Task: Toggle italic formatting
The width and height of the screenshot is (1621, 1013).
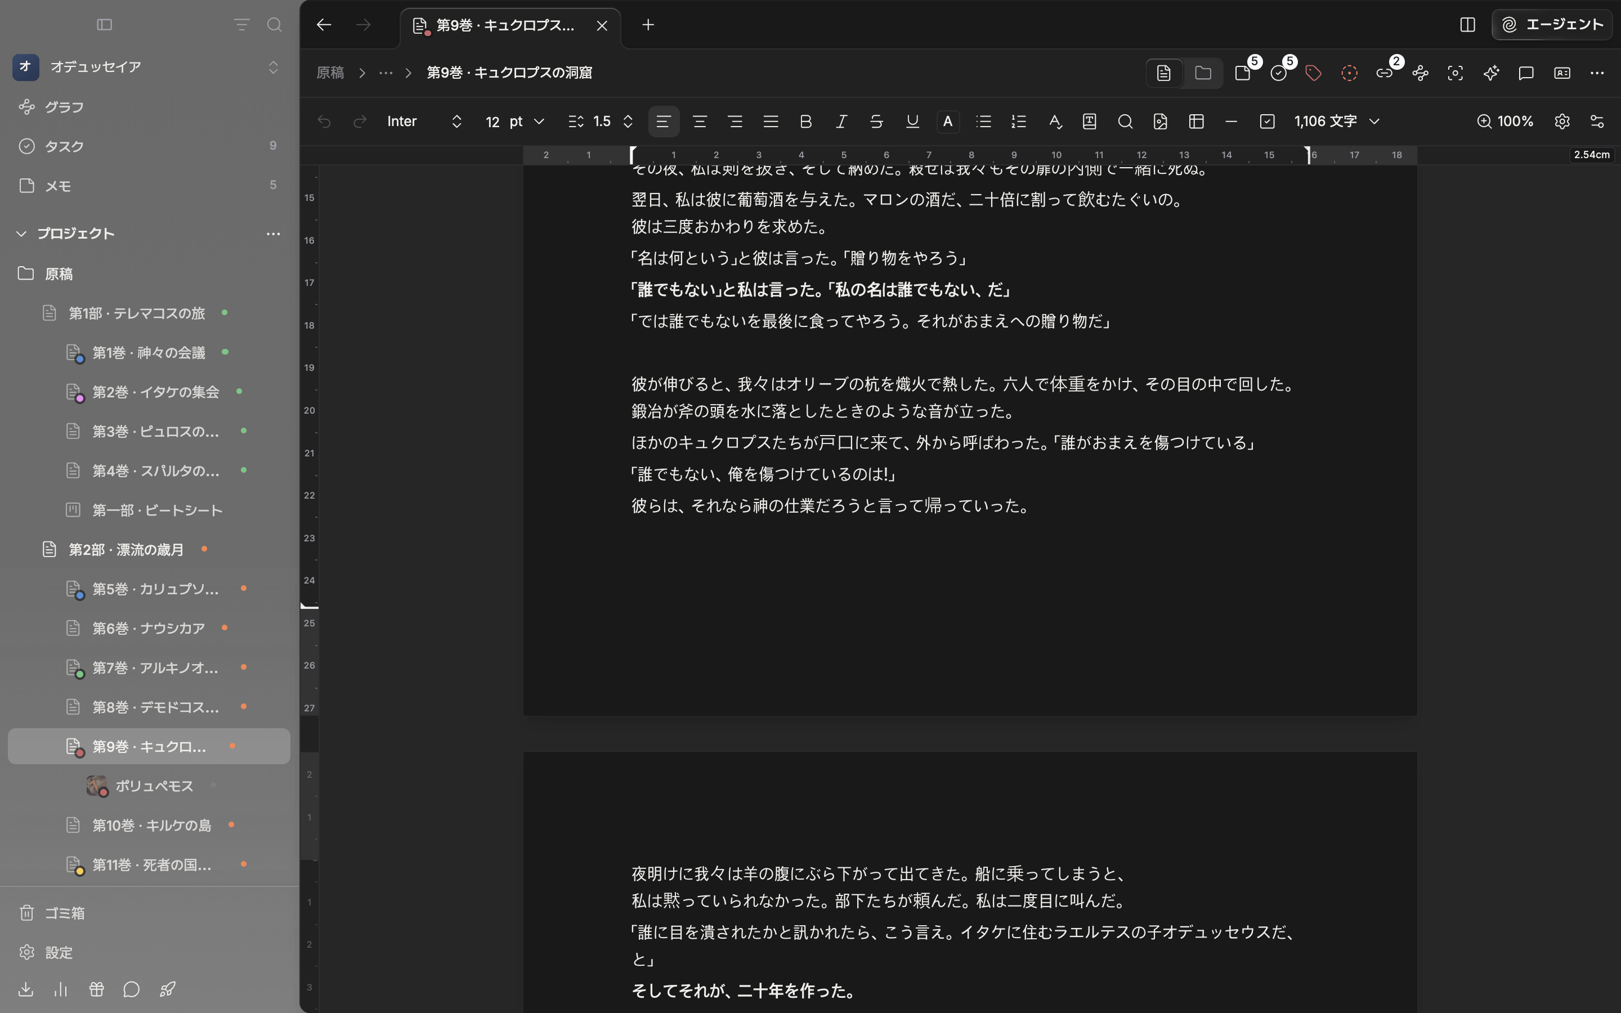Action: (841, 121)
